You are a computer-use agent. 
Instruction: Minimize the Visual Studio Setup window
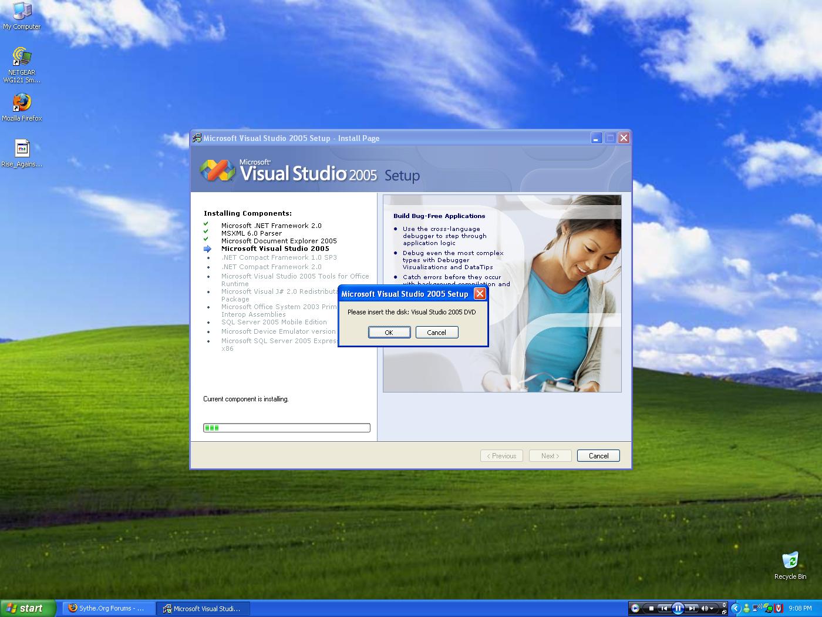597,138
